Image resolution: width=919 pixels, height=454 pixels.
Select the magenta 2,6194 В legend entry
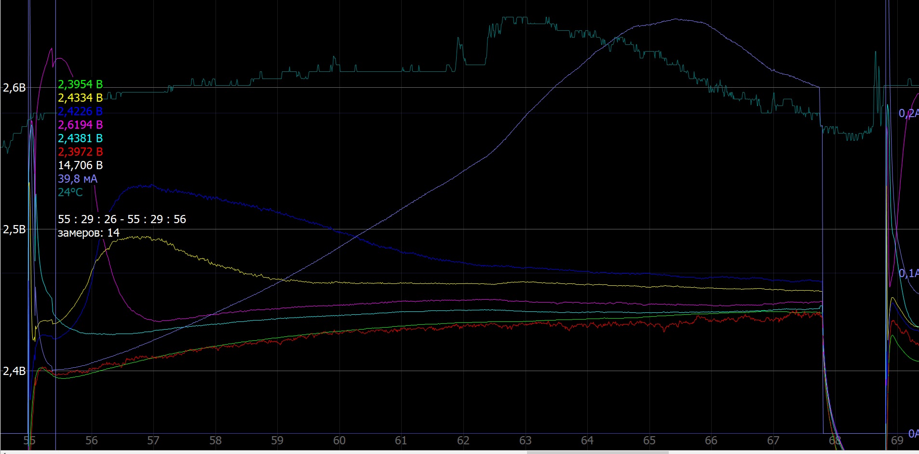tap(80, 125)
